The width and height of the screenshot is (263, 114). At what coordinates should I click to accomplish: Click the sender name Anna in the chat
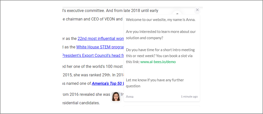point(129,97)
